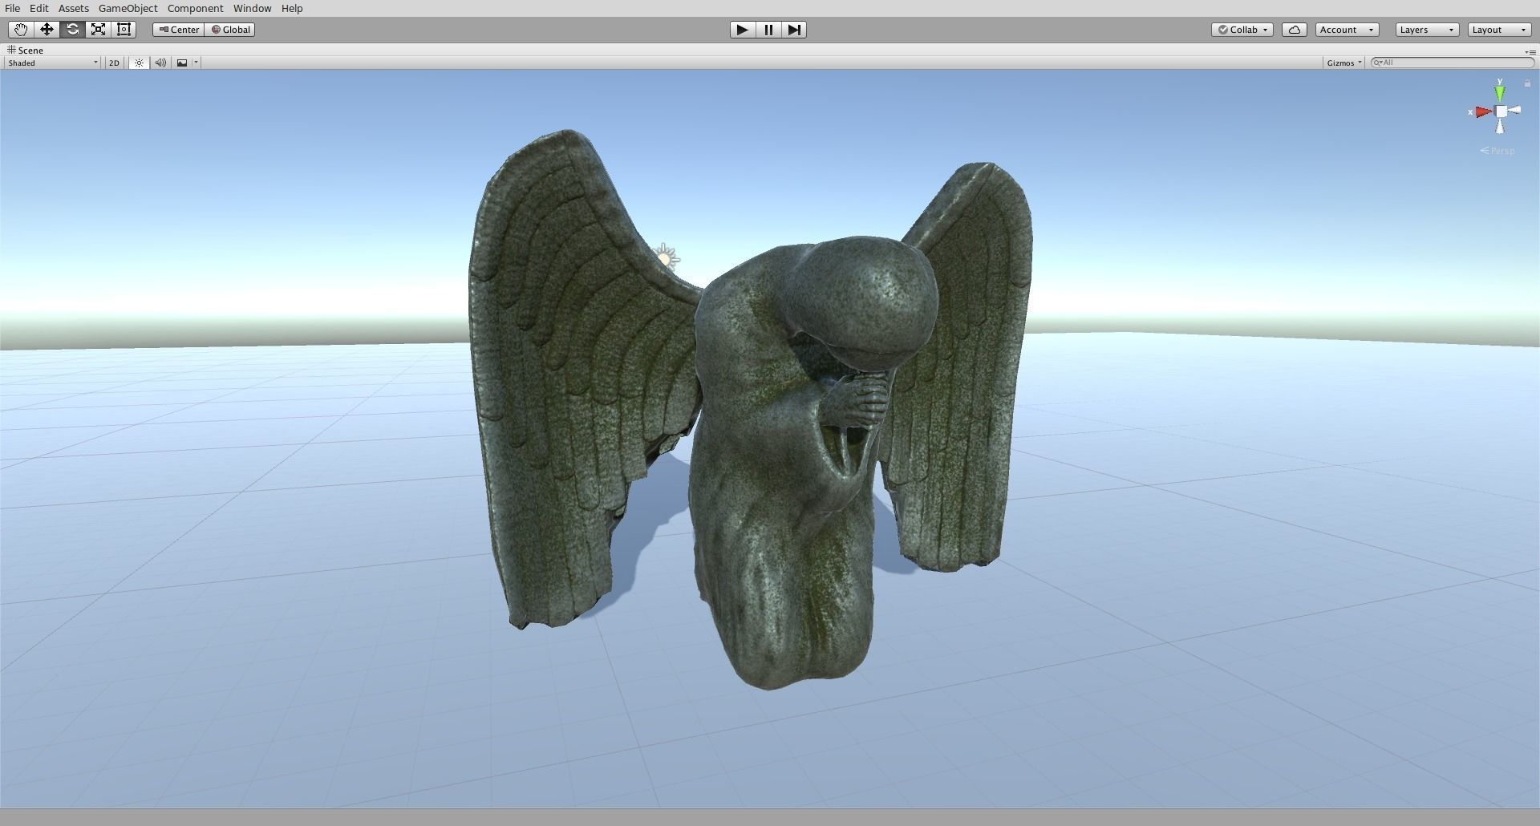Image resolution: width=1540 pixels, height=826 pixels.
Task: Open the Collab dropdown
Action: point(1242,30)
